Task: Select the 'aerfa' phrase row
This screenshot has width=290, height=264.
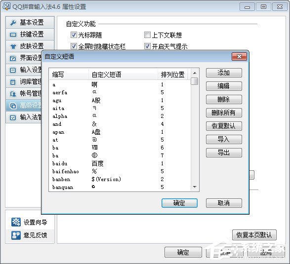Action: point(120,92)
